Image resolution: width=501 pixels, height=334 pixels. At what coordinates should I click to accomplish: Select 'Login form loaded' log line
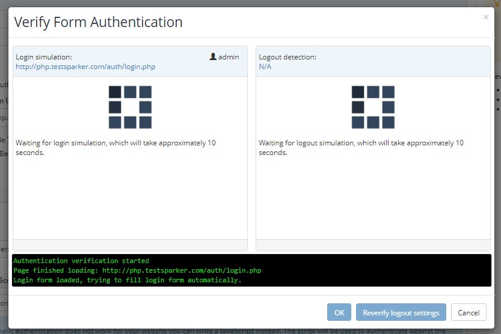point(127,280)
